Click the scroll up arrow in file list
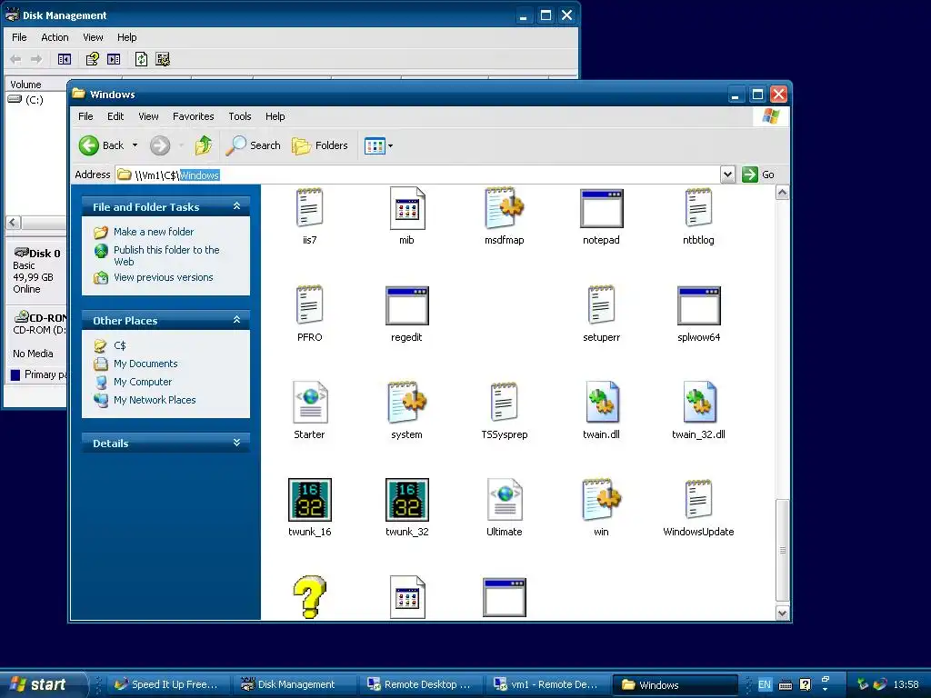931x698 pixels. [x=783, y=193]
